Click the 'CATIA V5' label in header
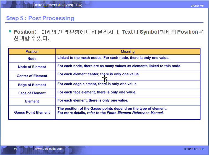 [197, 6]
